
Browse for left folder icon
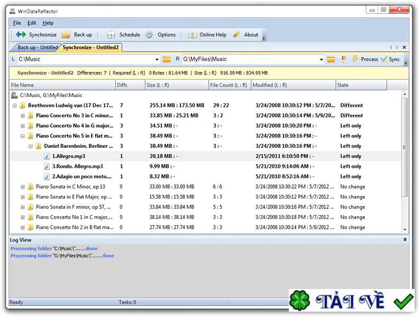coord(167,59)
